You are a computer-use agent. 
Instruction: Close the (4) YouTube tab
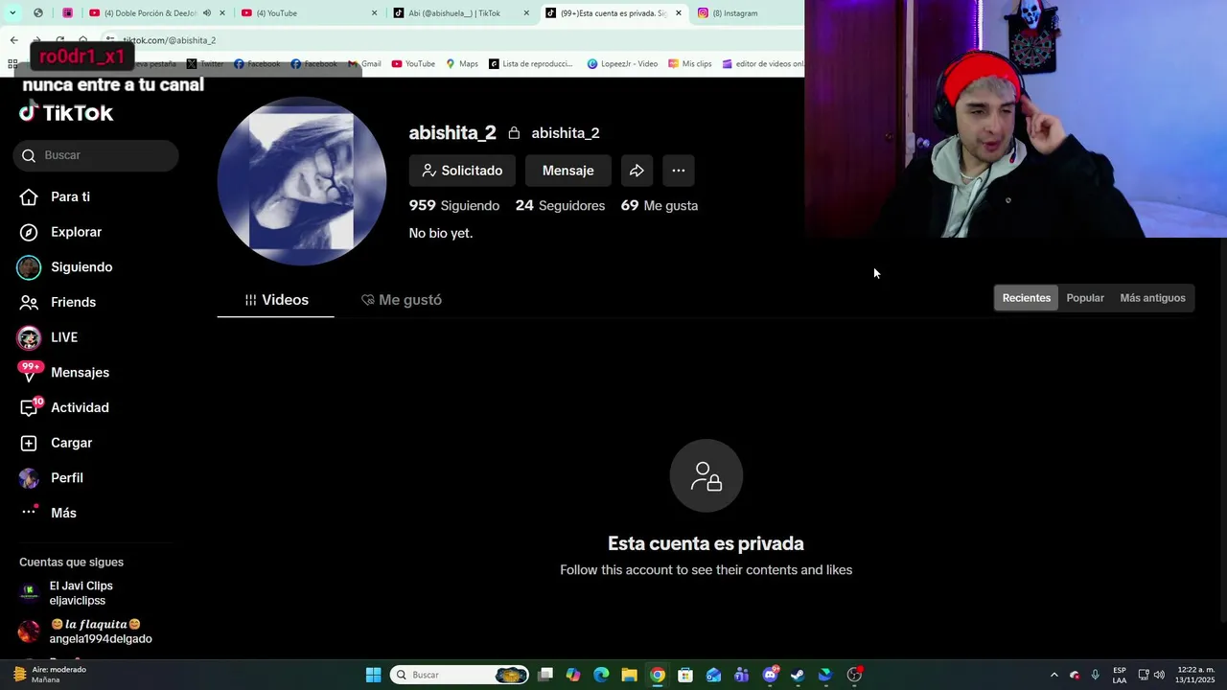pos(374,13)
